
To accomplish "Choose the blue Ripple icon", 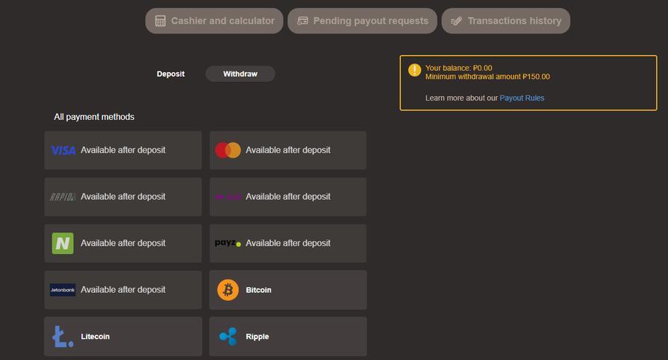I will [228, 337].
